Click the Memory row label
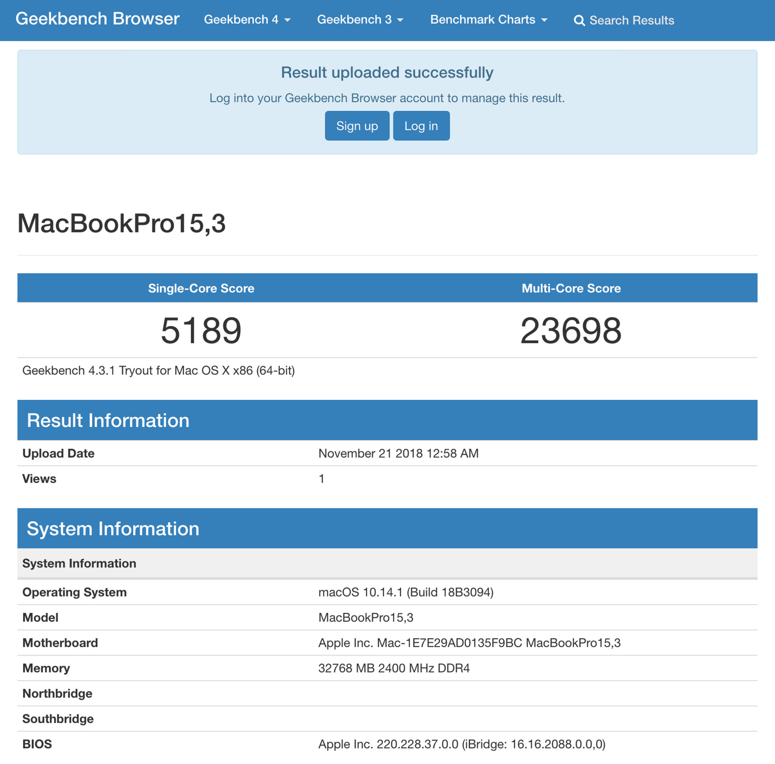Screen dimensions: 775x764 click(x=46, y=669)
